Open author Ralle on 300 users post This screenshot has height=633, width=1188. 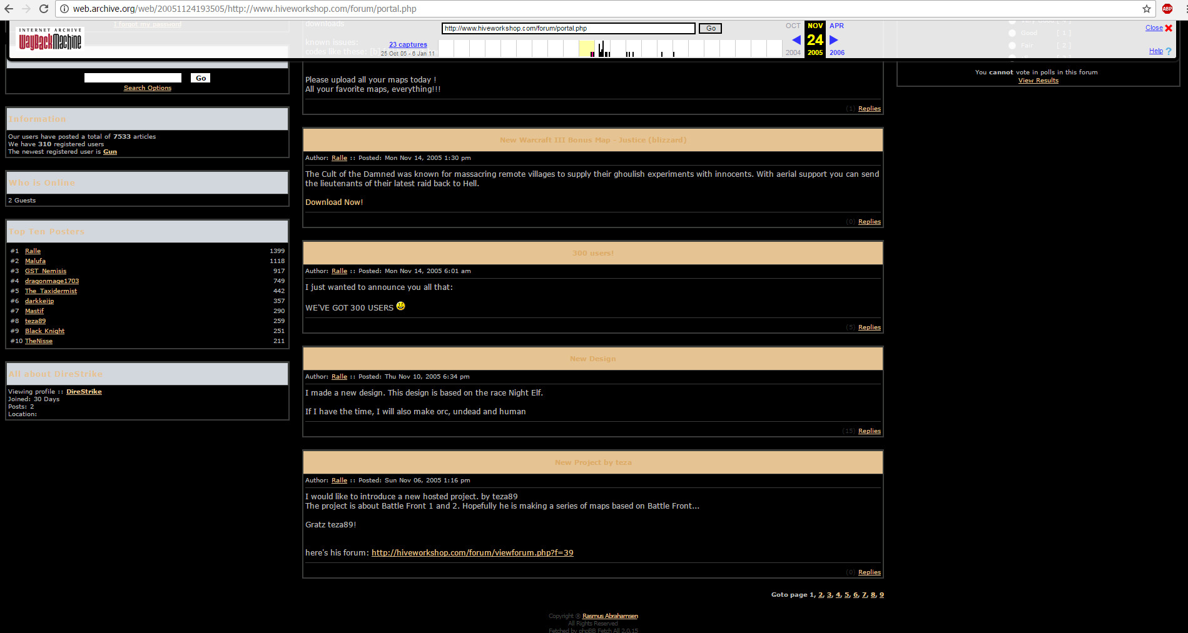[339, 271]
